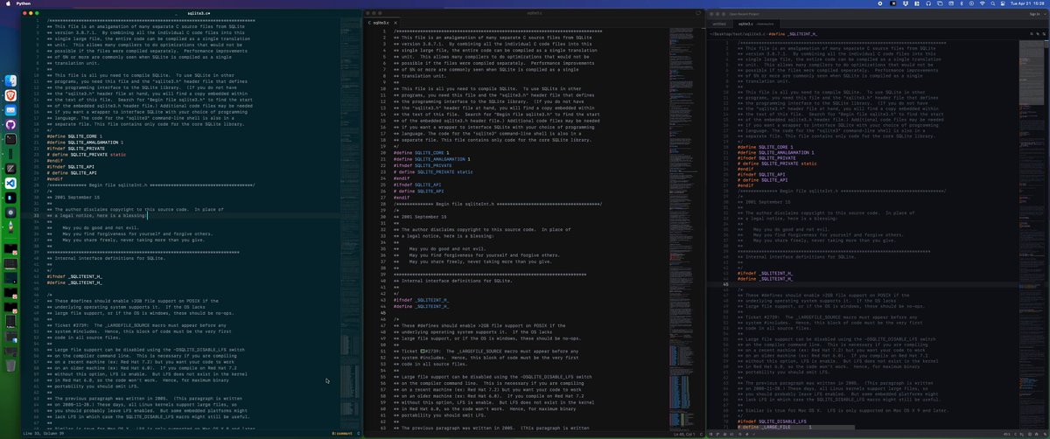Click the Sign In button in Zed
1050x439 pixels.
[1034, 14]
